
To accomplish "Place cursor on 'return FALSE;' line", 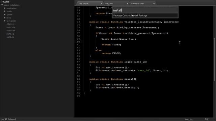I will click(x=111, y=53).
